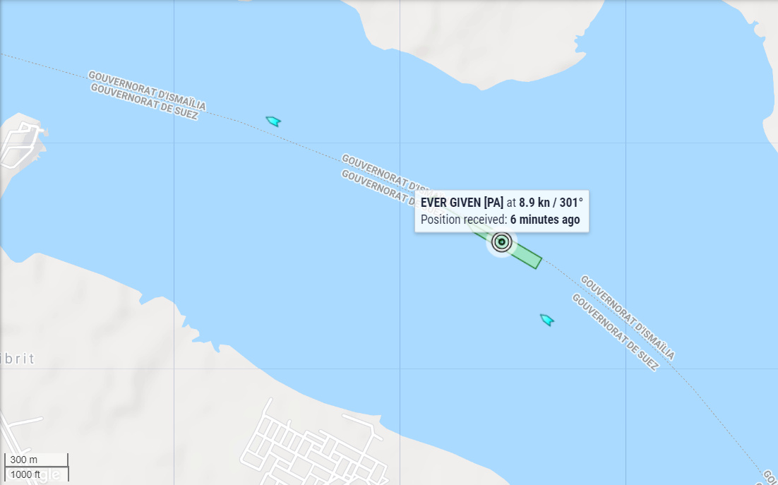778x485 pixels.
Task: Click the 8.9 kn / 301° speed text
Action: point(551,203)
